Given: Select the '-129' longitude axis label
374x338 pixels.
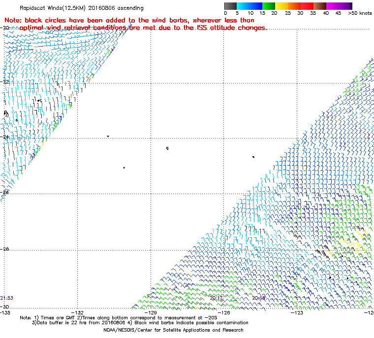Looking at the screenshot, I should [x=151, y=312].
